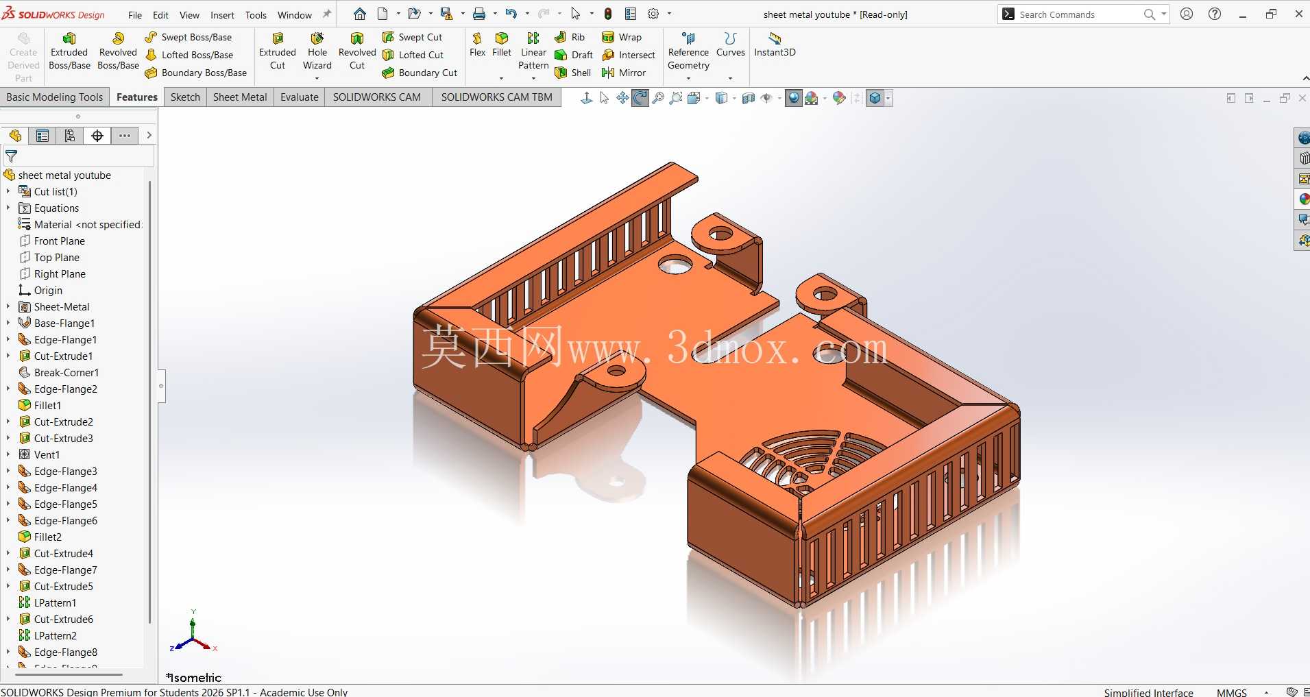Activate the Extruded Cut tool

278,51
